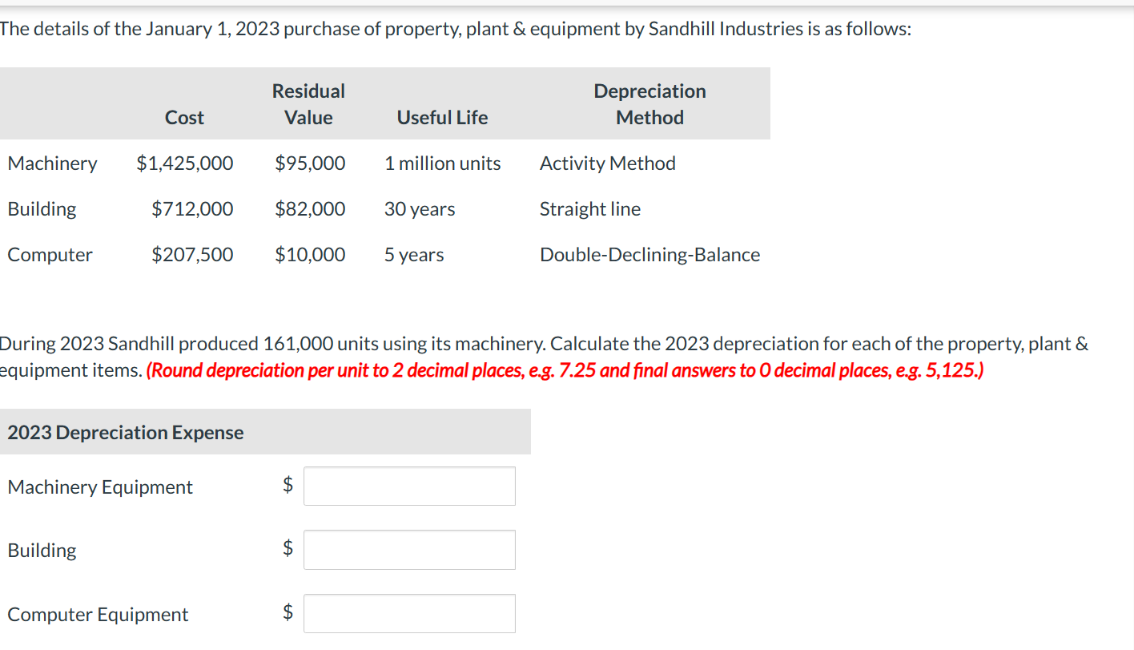
Task: Select the $1,425,000 cost value
Action: point(184,163)
